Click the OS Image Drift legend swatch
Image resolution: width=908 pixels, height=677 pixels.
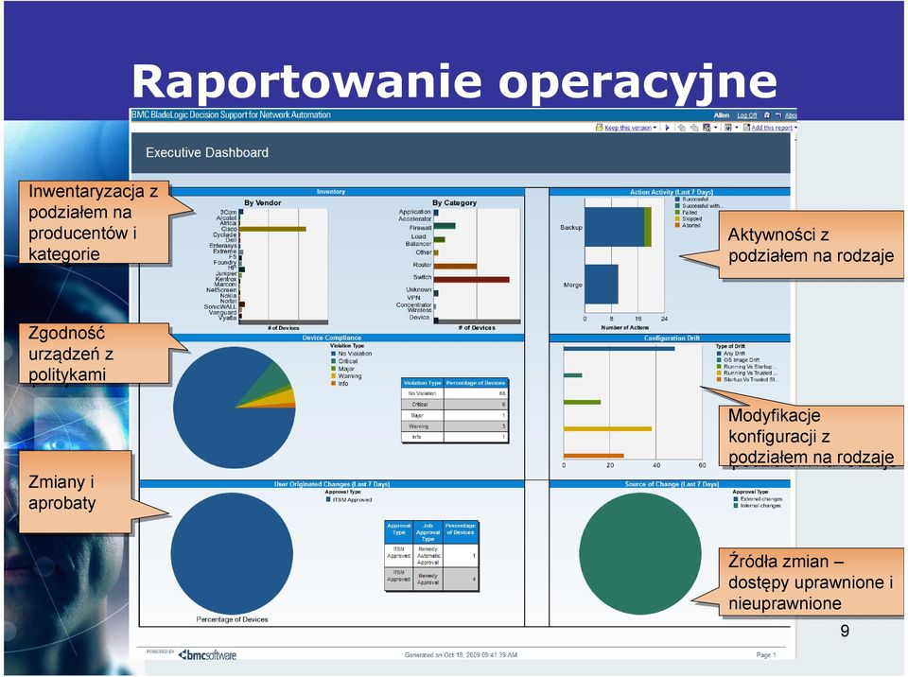click(x=719, y=359)
